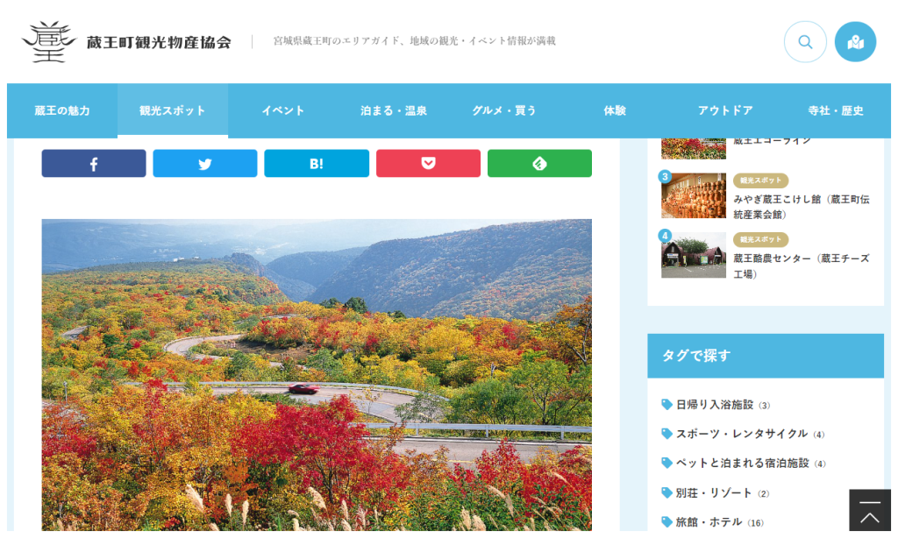Open みやぎ蔵王こけし館 ranking link
The image size is (898, 538).
point(801,206)
